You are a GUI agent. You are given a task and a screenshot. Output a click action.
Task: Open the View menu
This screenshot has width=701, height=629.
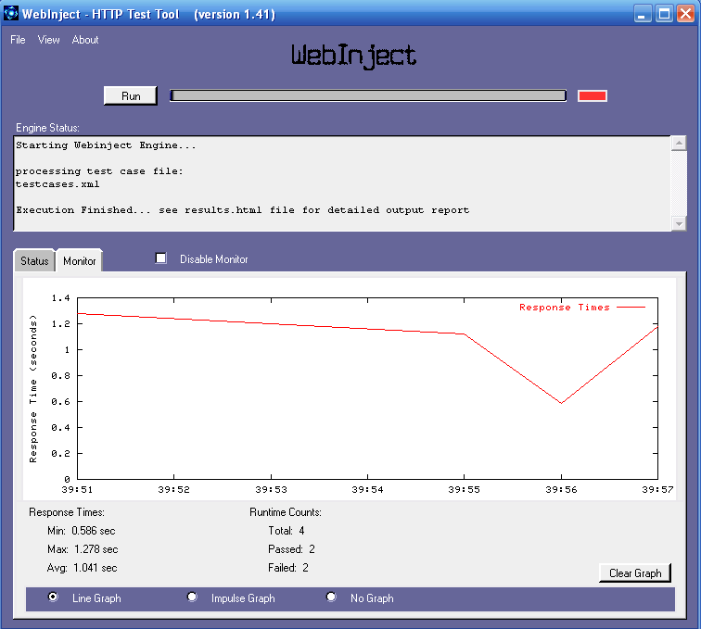point(49,40)
